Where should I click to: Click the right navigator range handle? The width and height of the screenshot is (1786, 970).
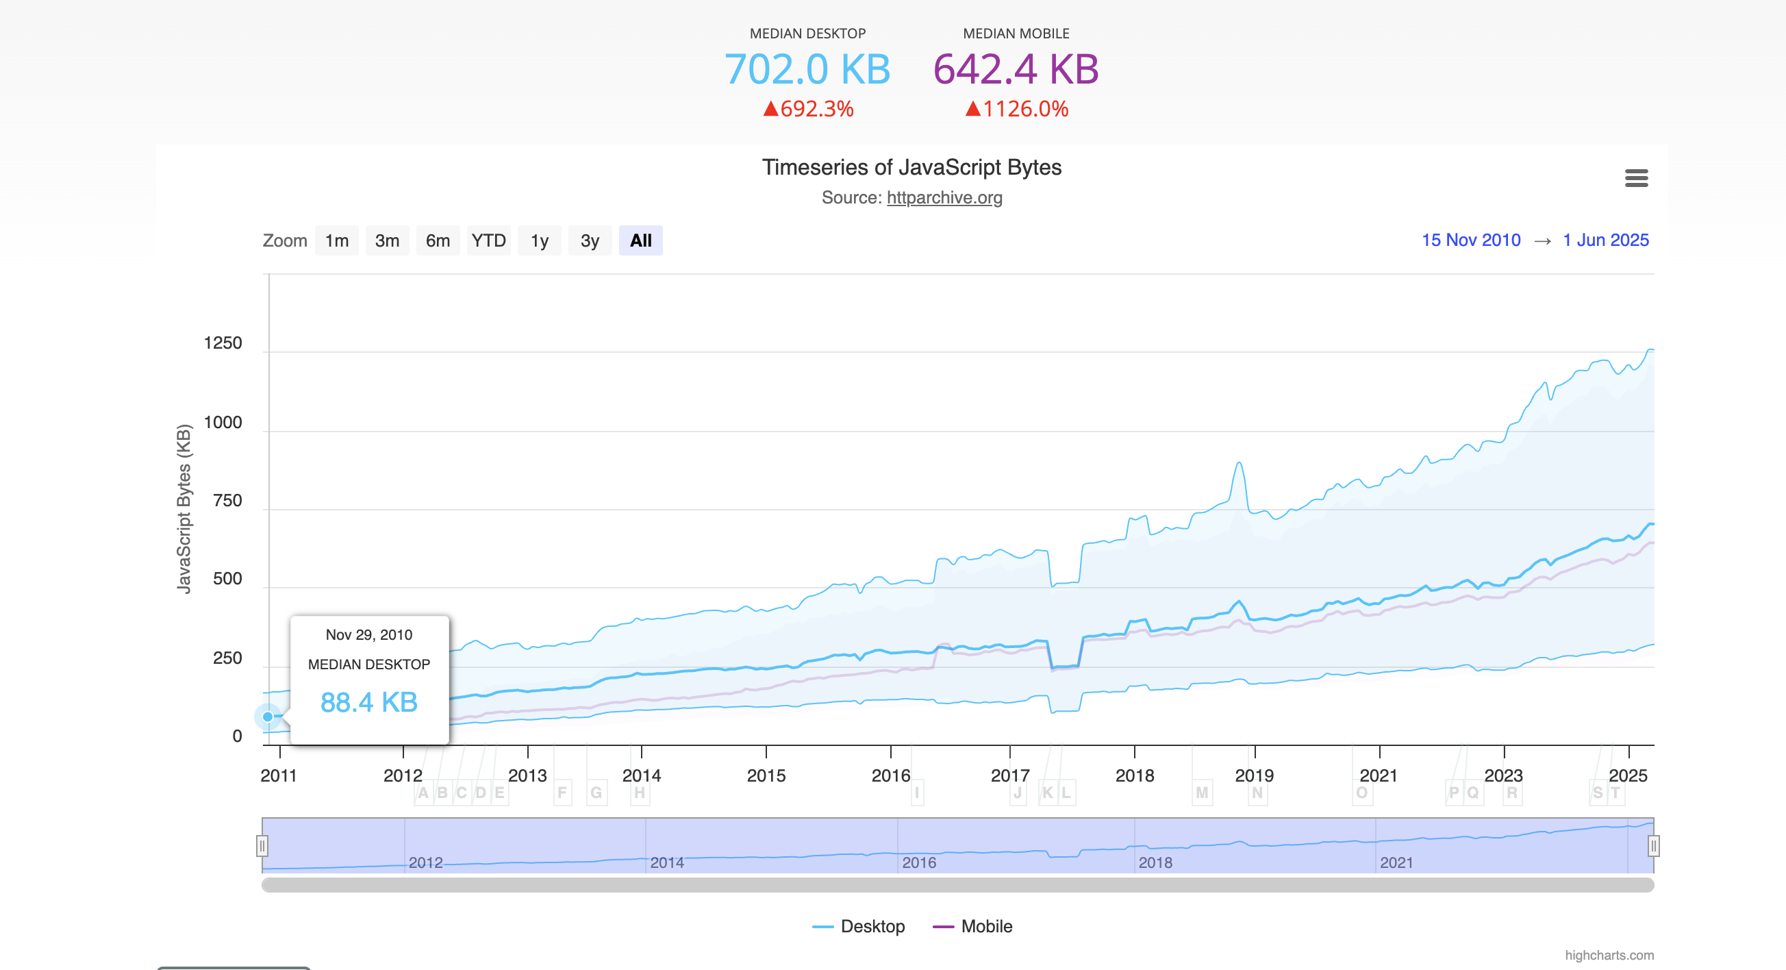(x=1653, y=845)
